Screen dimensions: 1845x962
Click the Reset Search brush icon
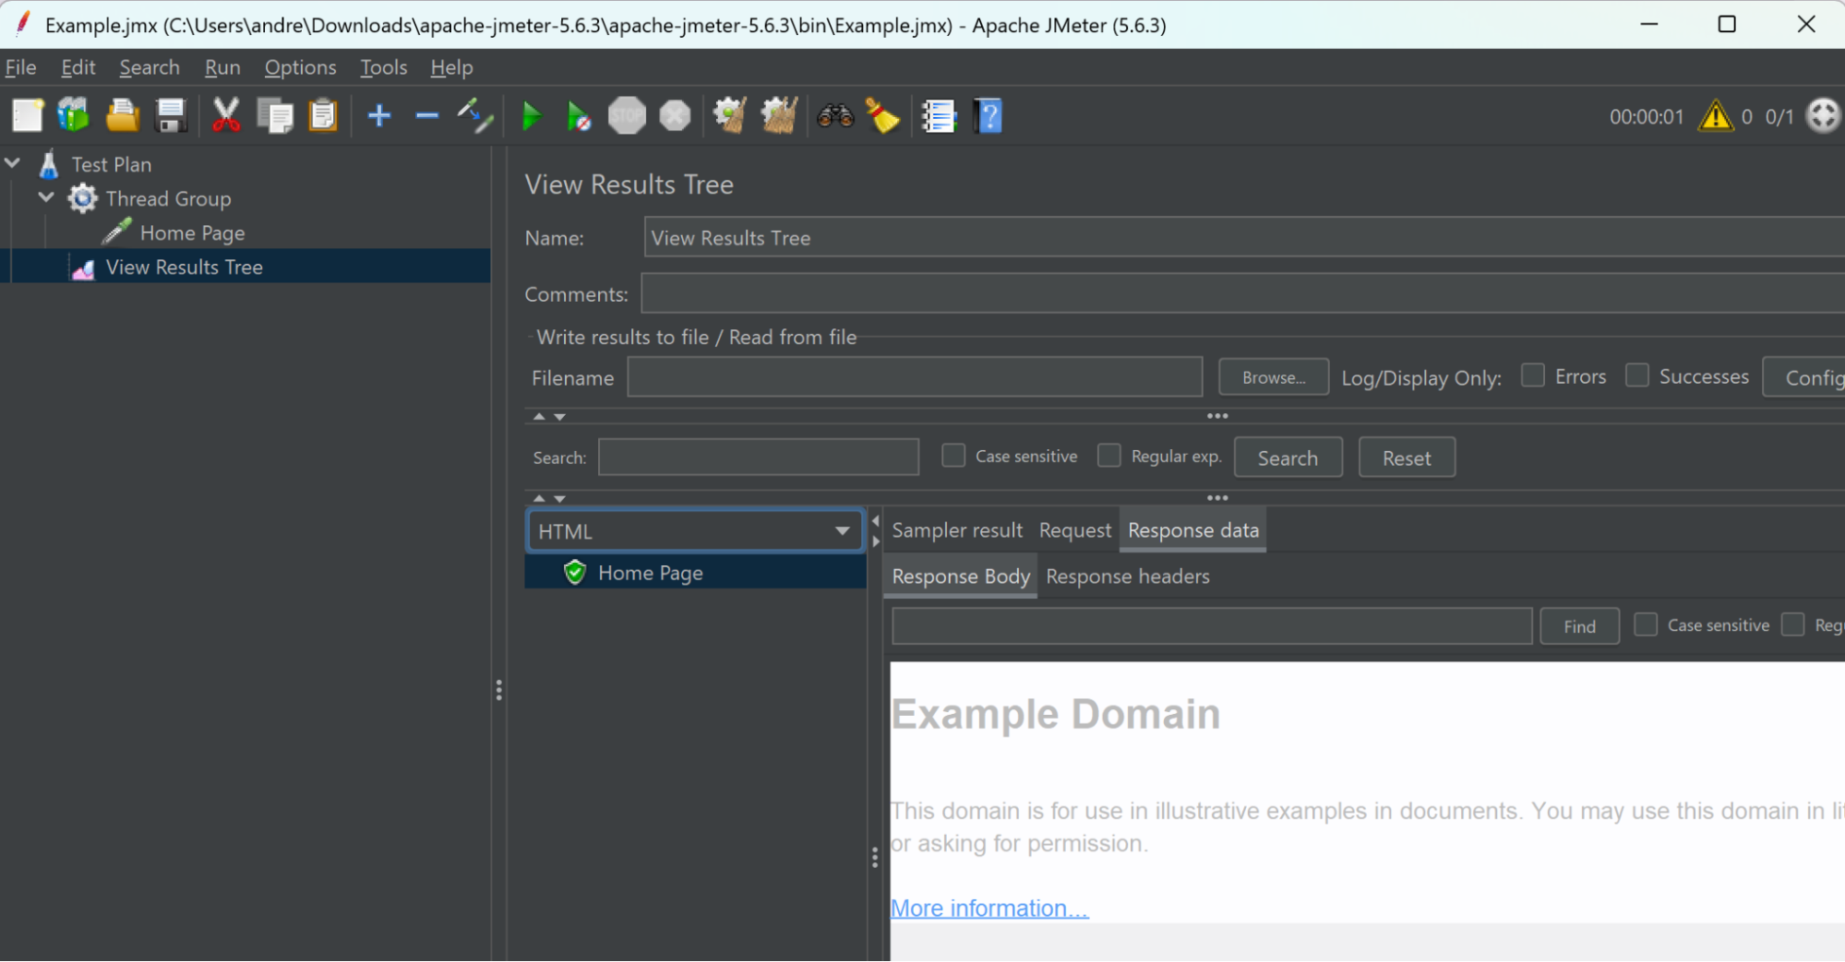(883, 116)
